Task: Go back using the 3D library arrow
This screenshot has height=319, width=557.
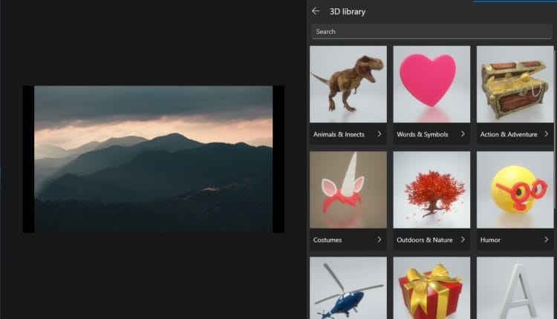Action: click(x=316, y=11)
